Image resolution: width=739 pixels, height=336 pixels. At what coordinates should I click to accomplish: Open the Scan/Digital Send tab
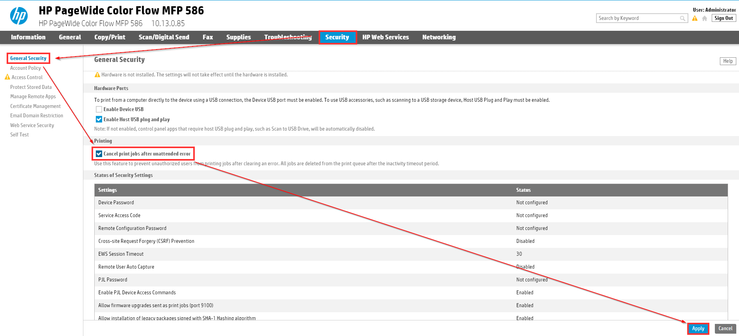[x=164, y=37]
